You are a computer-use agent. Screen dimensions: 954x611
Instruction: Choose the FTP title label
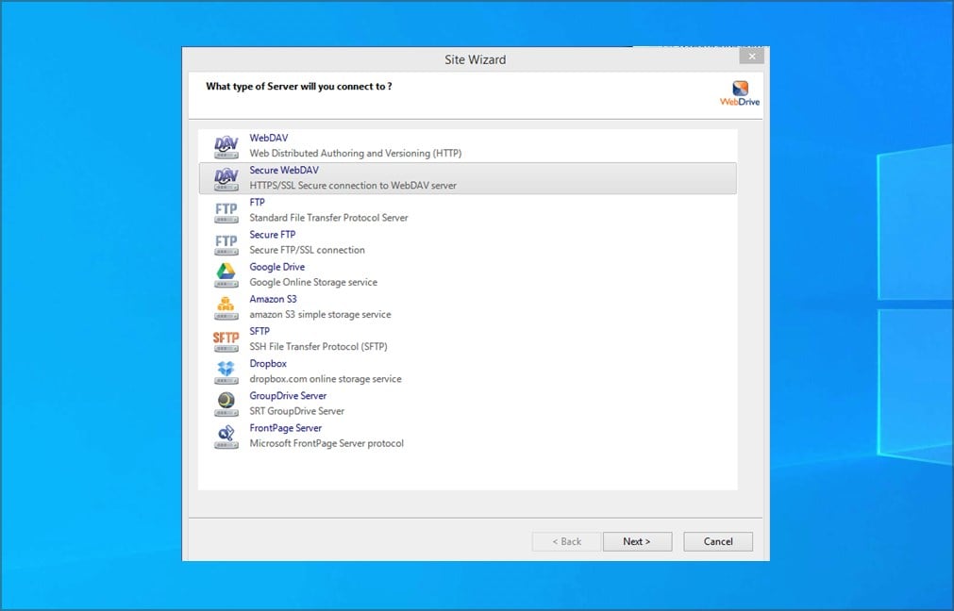[x=257, y=203]
